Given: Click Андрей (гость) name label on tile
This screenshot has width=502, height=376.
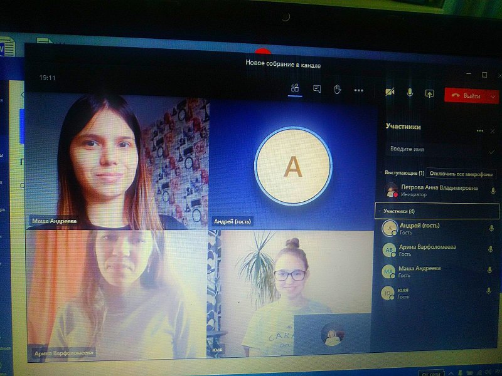Looking at the screenshot, I should tap(232, 221).
